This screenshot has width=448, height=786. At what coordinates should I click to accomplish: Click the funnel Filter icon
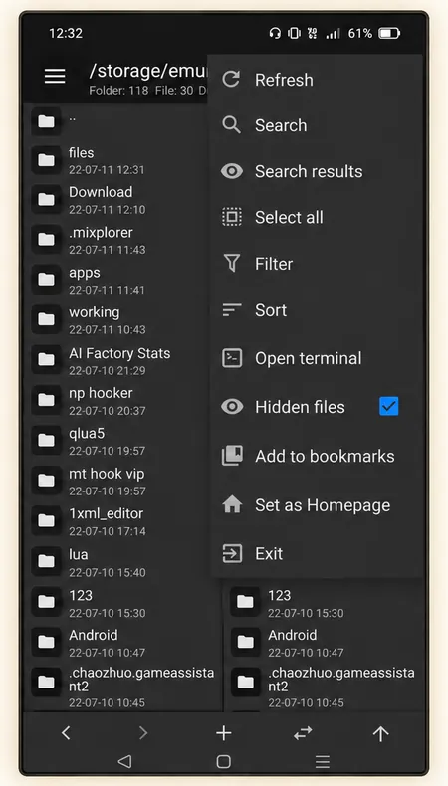[x=231, y=264]
